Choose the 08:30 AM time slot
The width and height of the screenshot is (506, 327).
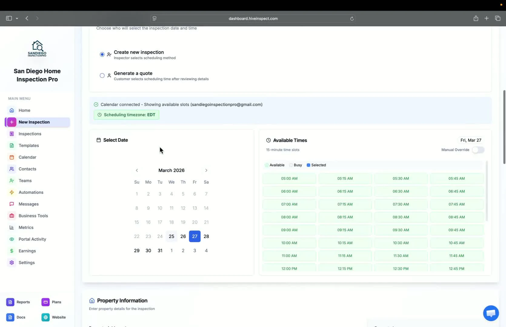(x=401, y=217)
